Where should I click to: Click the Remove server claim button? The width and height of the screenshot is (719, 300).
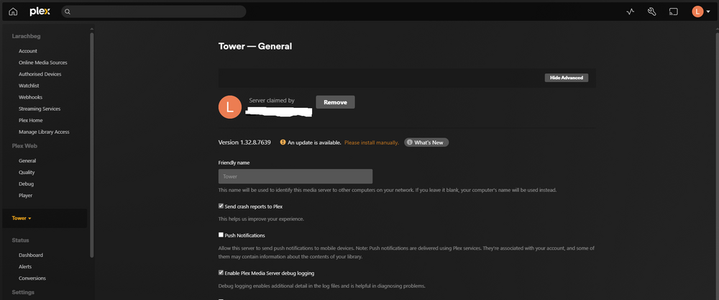[x=335, y=102]
